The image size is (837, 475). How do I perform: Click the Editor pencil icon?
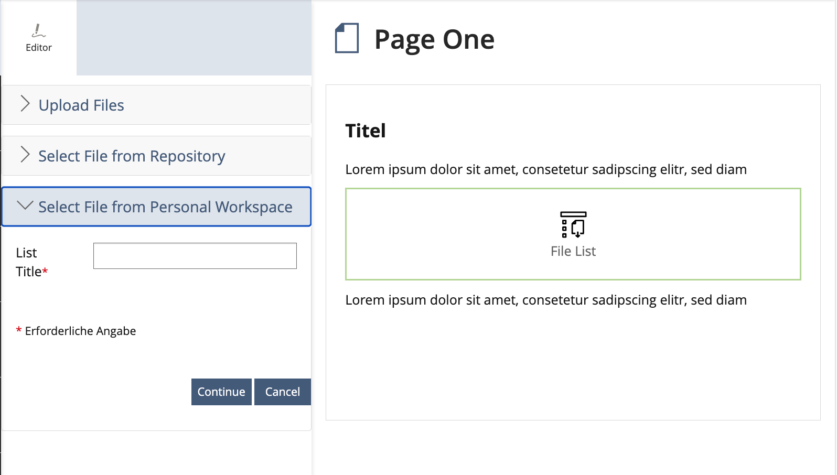tap(38, 31)
